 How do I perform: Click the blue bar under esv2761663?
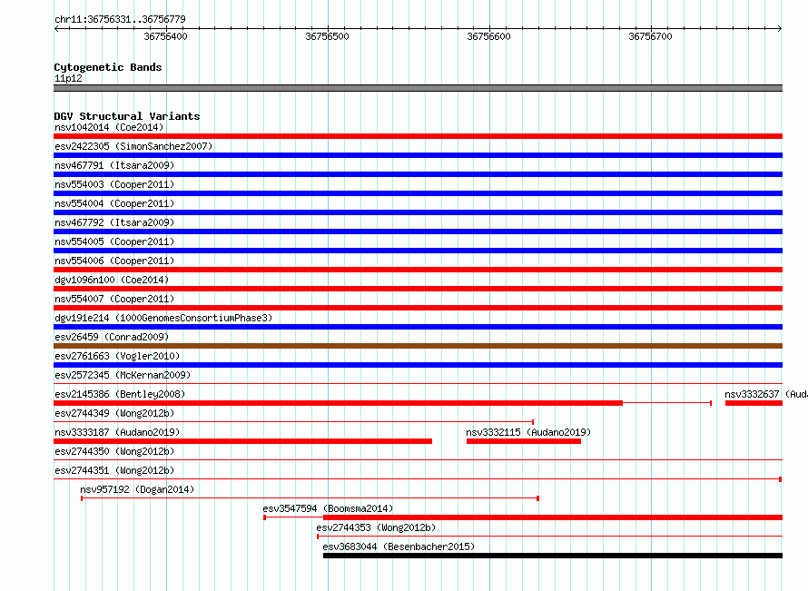click(418, 365)
